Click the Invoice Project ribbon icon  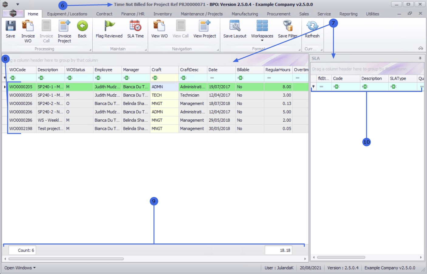click(x=64, y=26)
